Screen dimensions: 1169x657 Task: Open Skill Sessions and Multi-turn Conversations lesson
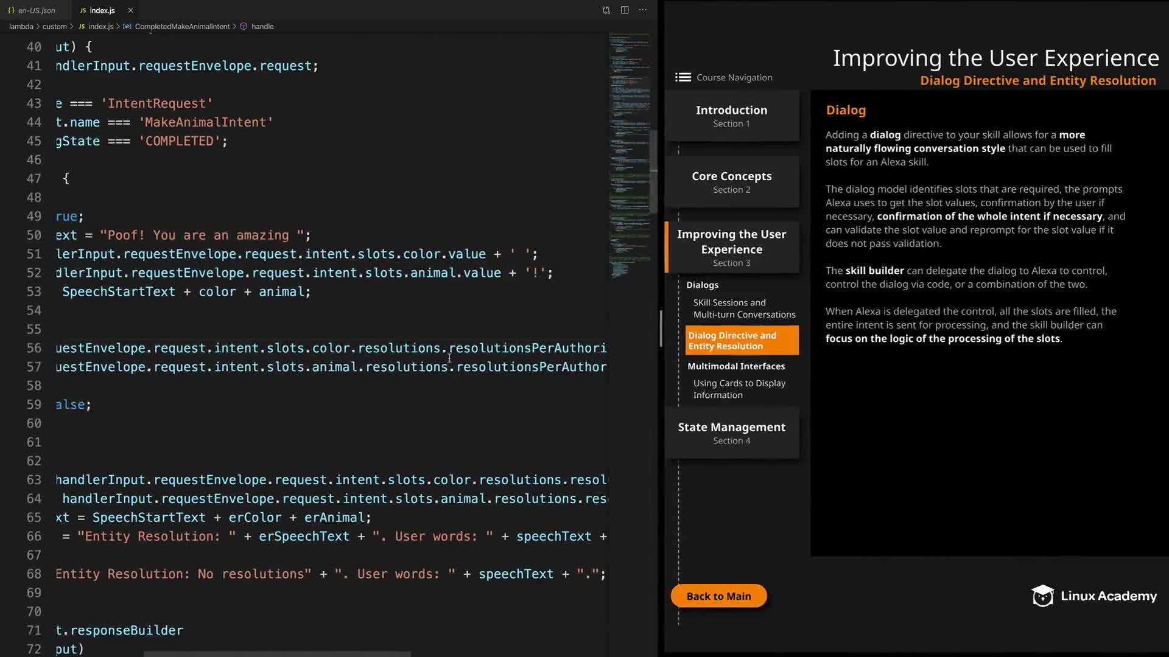[743, 308]
